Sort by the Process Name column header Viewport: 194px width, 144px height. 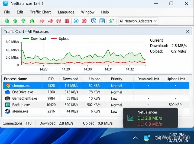[x=15, y=79]
